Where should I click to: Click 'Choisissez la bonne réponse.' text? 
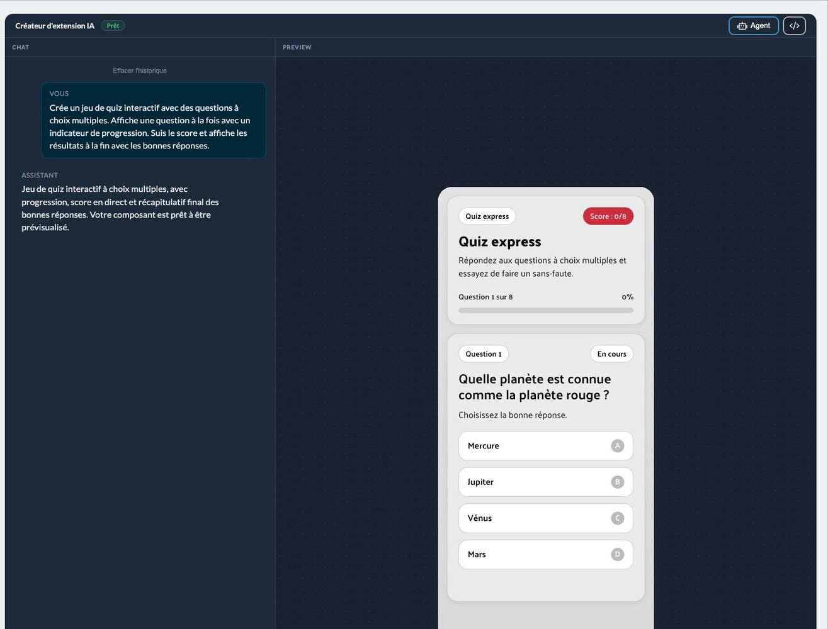513,415
